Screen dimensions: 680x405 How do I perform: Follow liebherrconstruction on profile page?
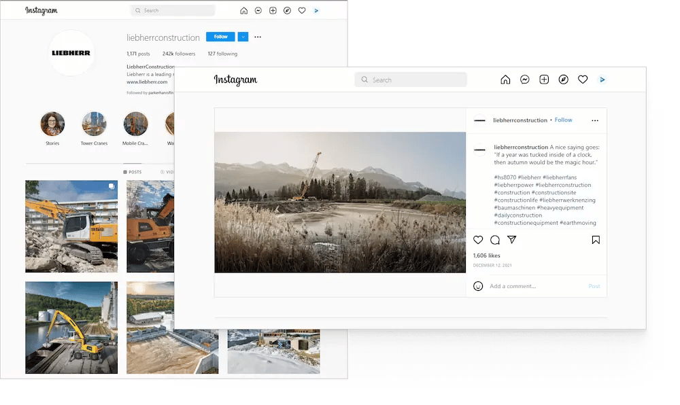(x=220, y=37)
